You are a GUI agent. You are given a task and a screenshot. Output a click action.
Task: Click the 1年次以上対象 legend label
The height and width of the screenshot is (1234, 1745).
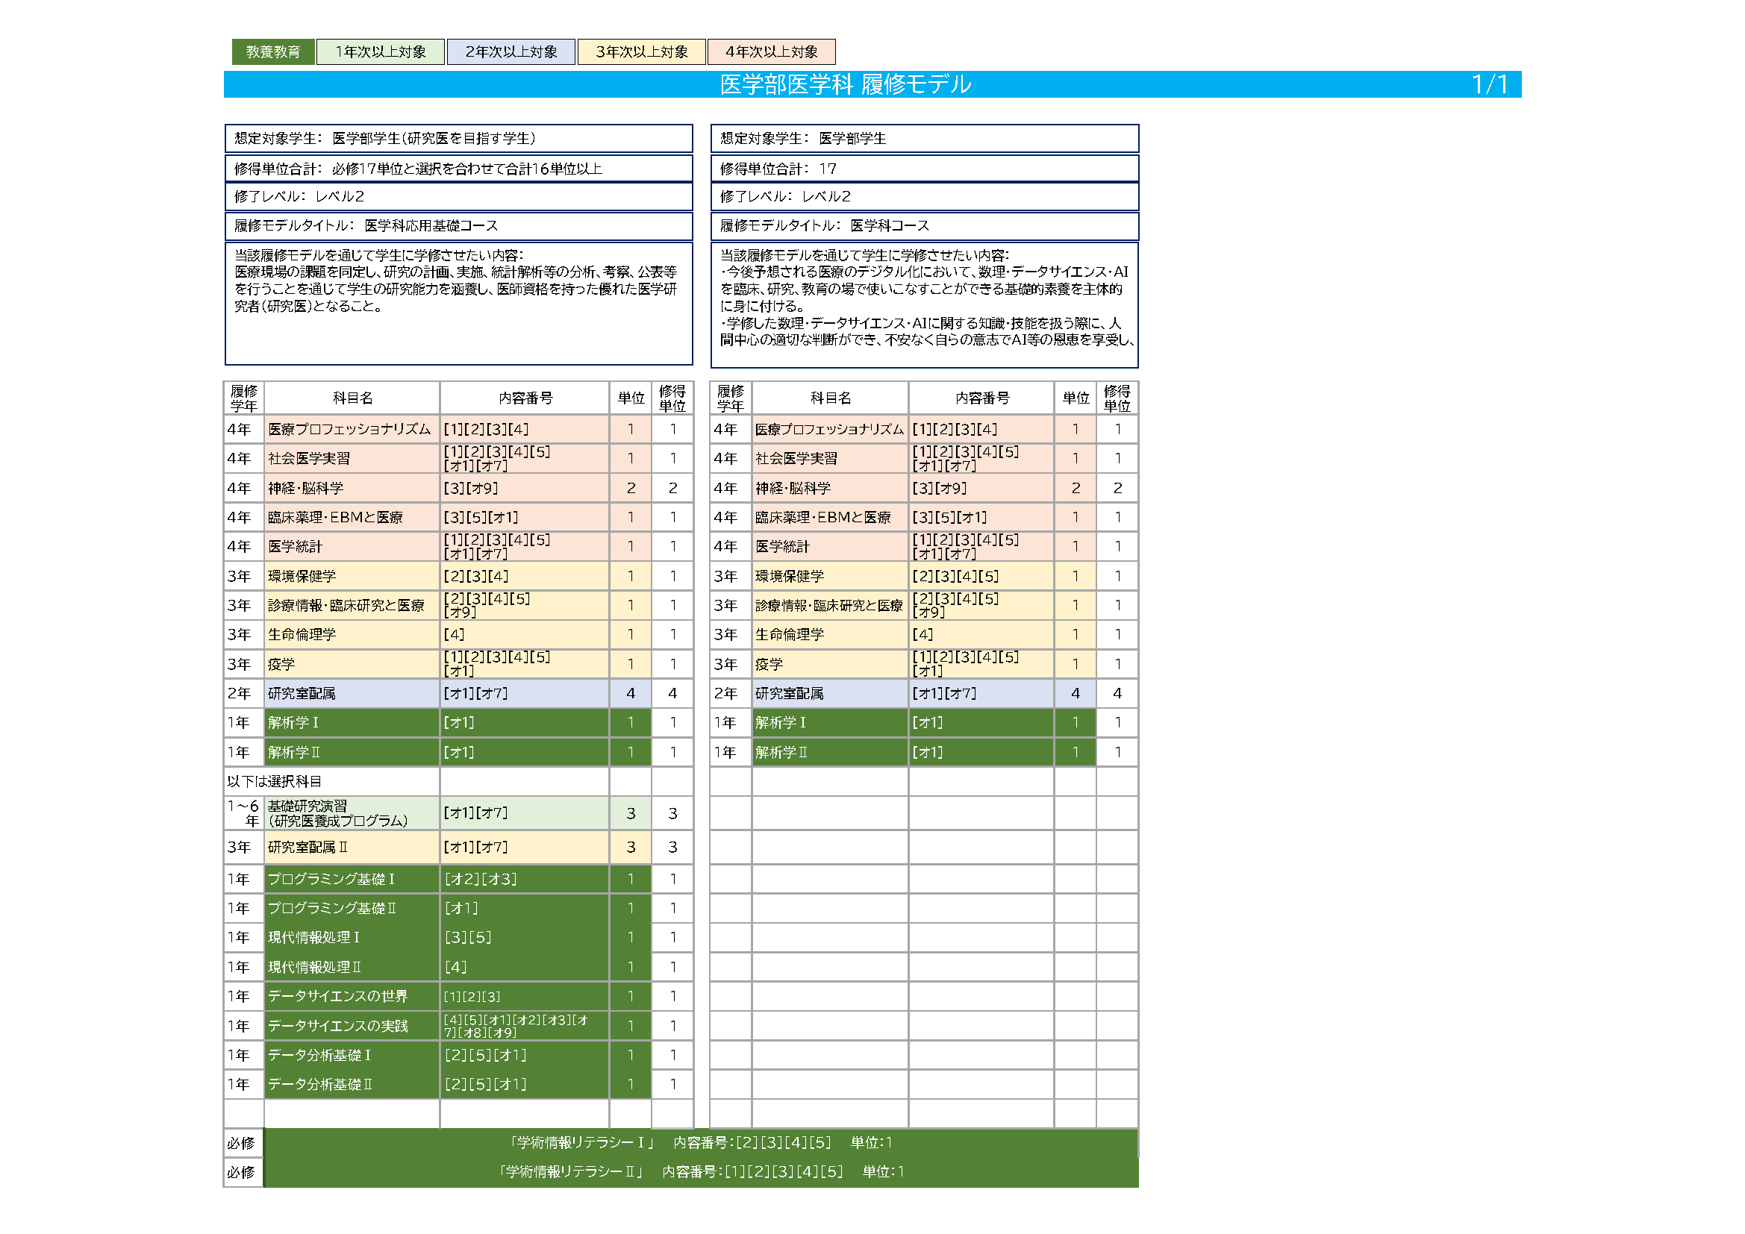pos(380,51)
